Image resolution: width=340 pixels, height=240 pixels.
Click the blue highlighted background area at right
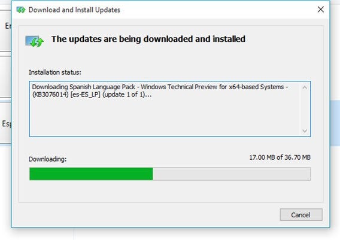(335, 123)
